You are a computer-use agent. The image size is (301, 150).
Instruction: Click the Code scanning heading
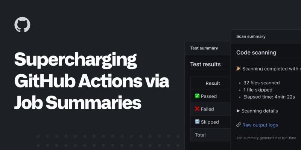tap(256, 52)
